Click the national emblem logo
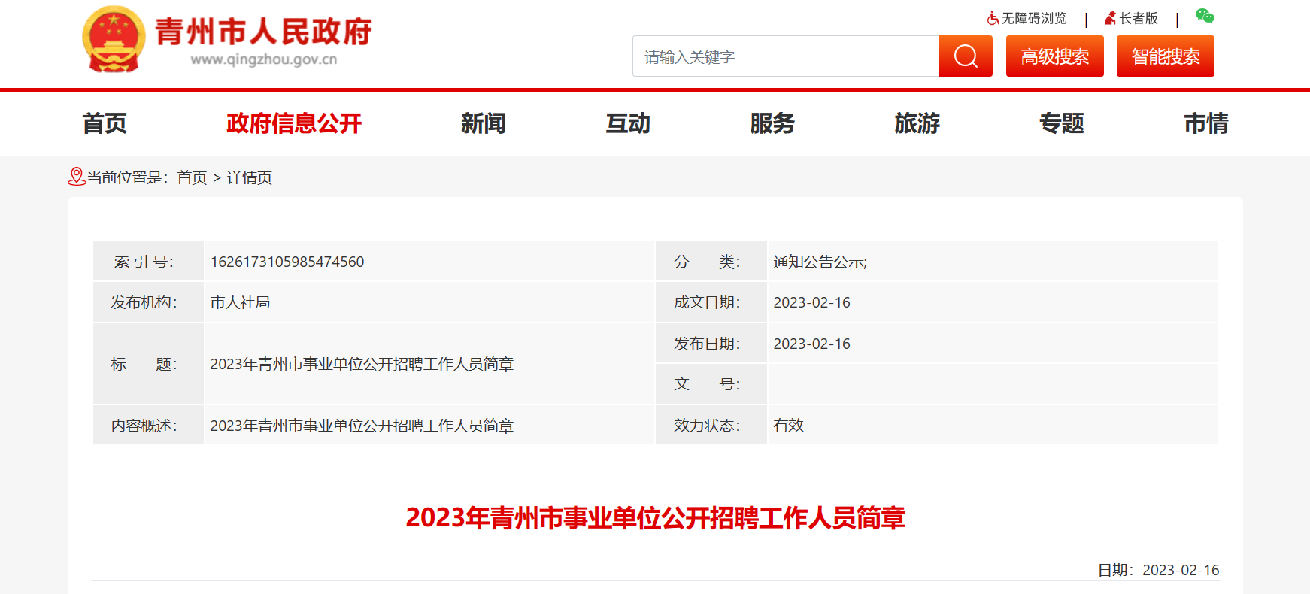The height and width of the screenshot is (594, 1310). (x=114, y=39)
